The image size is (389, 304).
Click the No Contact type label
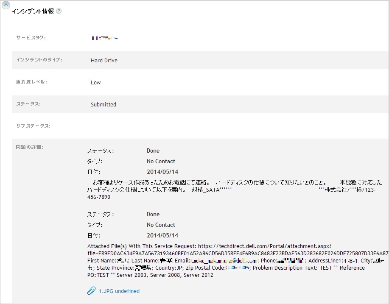click(x=160, y=161)
